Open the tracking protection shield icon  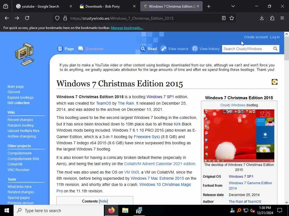click(57, 18)
